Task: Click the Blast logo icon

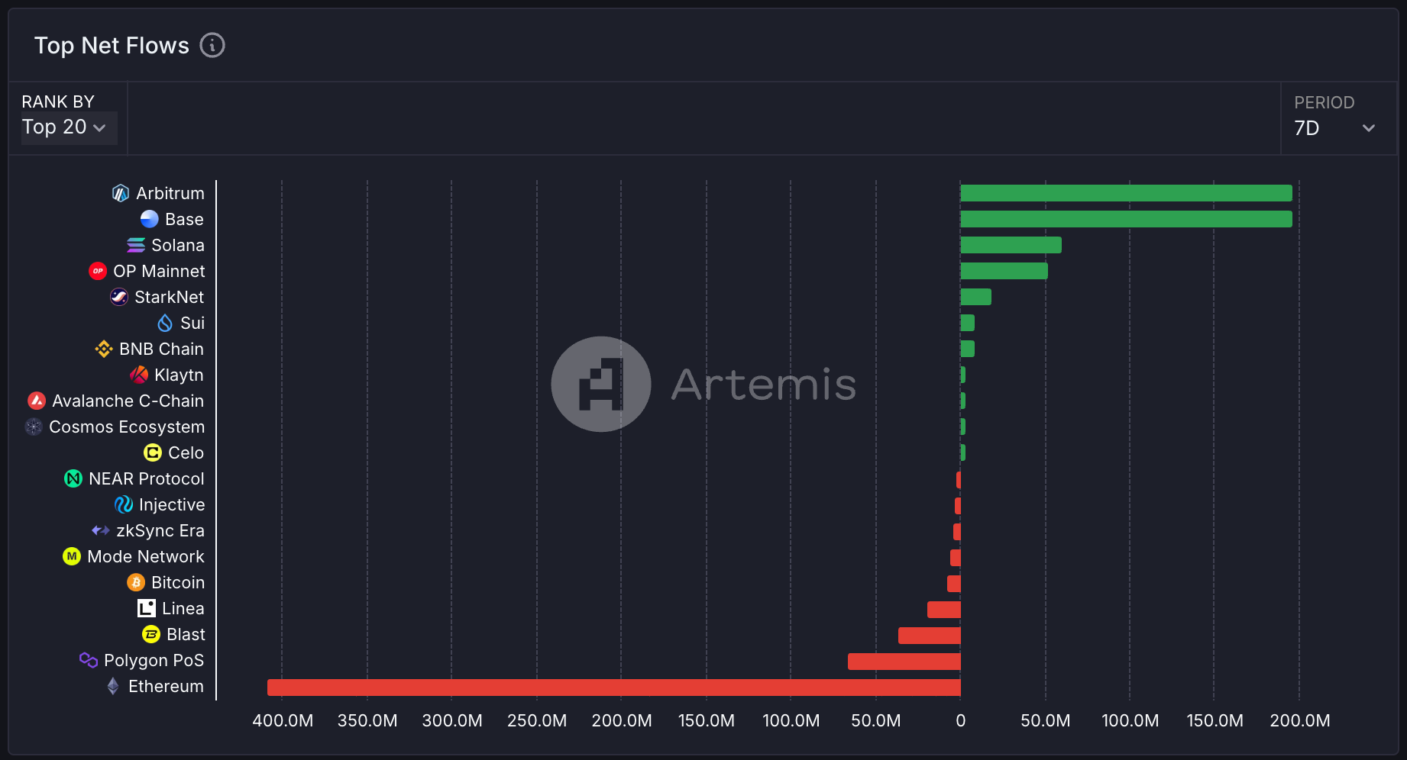Action: [151, 634]
